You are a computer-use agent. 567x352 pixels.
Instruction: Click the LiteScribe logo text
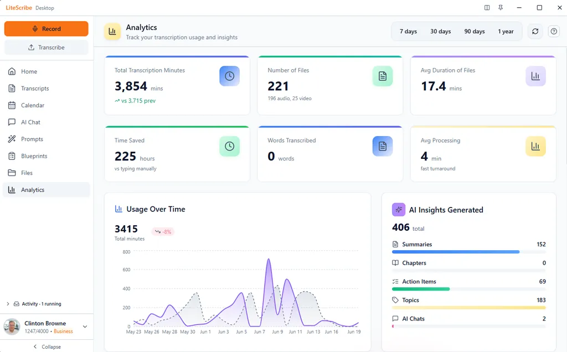point(19,8)
